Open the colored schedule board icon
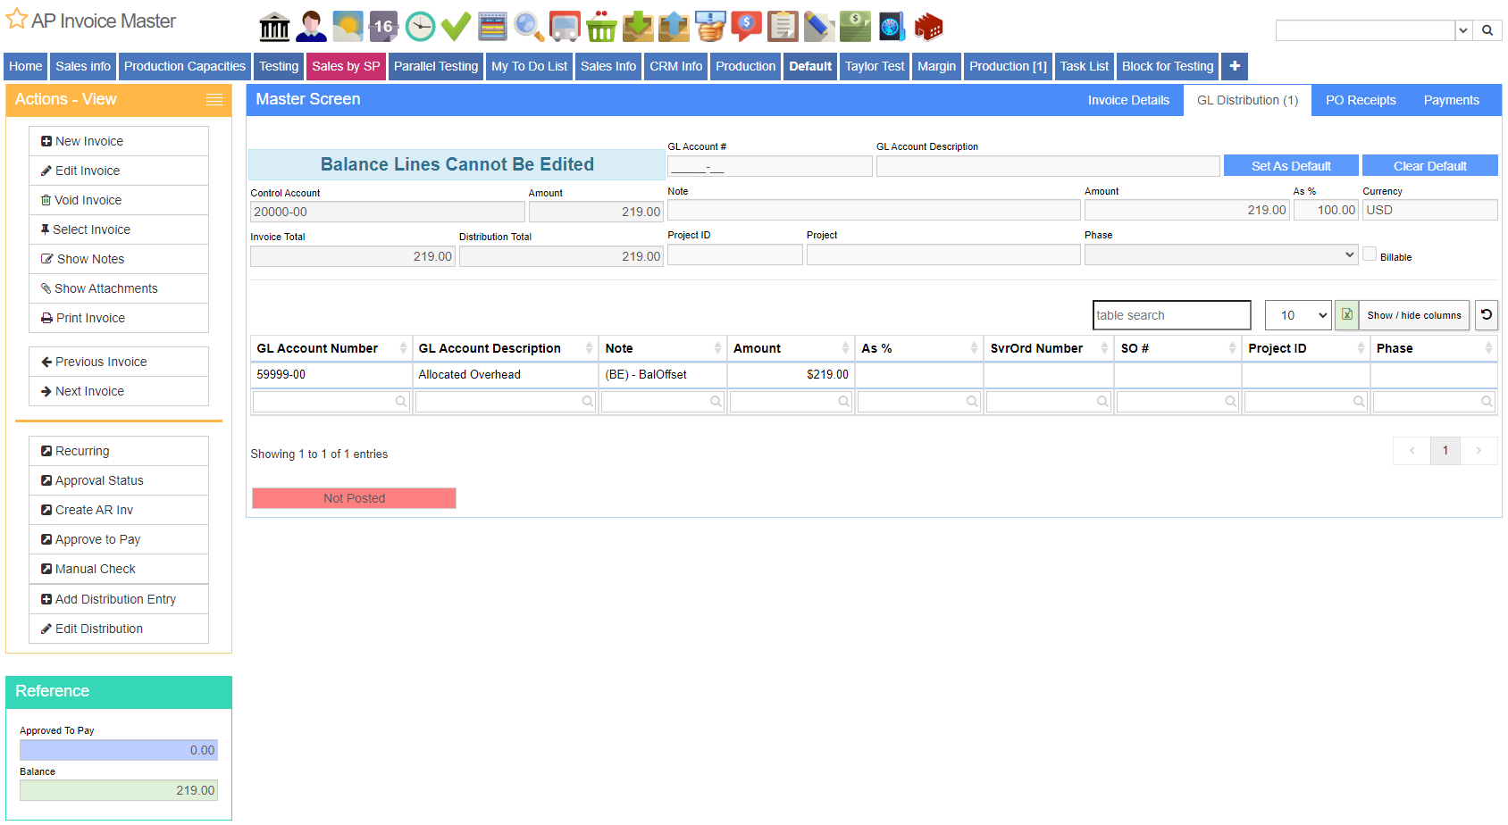The height and width of the screenshot is (825, 1508). click(x=492, y=27)
